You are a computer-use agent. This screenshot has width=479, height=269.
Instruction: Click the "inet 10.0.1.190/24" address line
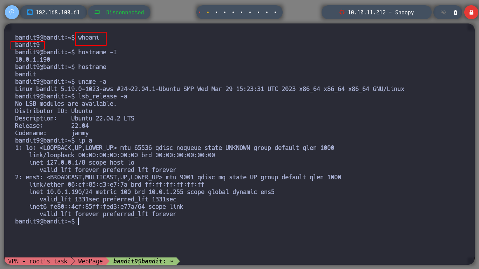152,192
